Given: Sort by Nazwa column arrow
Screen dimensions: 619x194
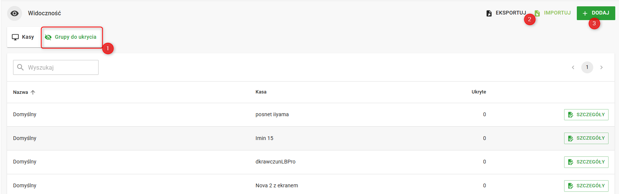Looking at the screenshot, I should [33, 92].
